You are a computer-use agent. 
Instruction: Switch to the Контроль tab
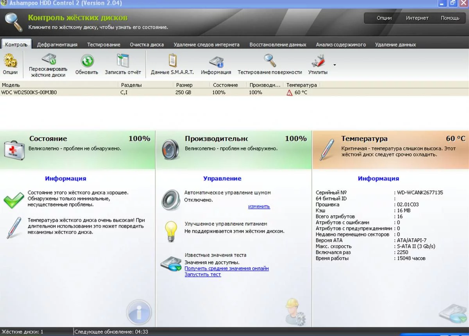pyautogui.click(x=16, y=45)
